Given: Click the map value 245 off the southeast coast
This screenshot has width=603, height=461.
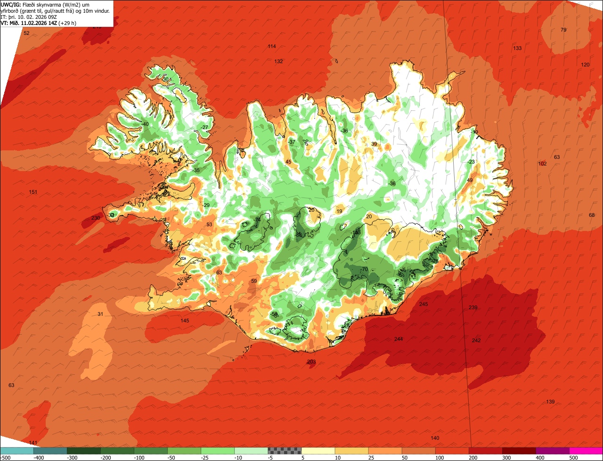Looking at the screenshot, I should (424, 305).
